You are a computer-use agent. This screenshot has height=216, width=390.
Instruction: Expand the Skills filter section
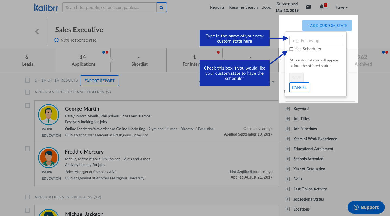(287, 179)
